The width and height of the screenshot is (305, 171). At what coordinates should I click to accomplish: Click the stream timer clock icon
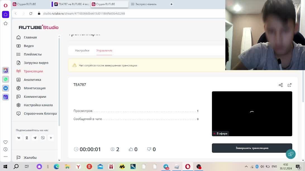click(x=76, y=149)
